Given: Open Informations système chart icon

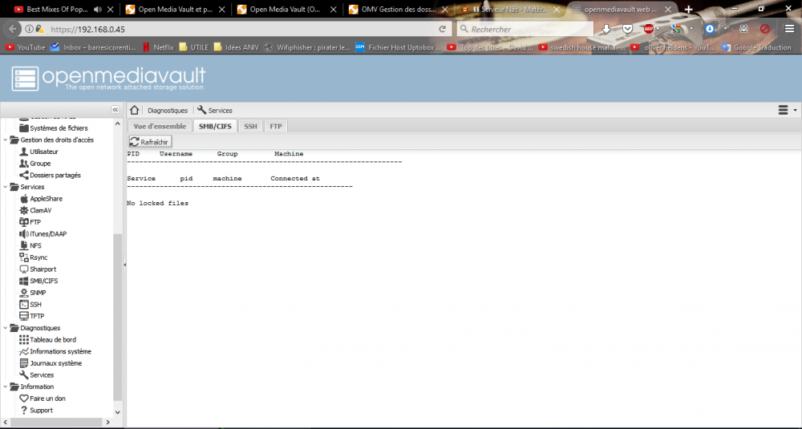Looking at the screenshot, I should click(23, 351).
